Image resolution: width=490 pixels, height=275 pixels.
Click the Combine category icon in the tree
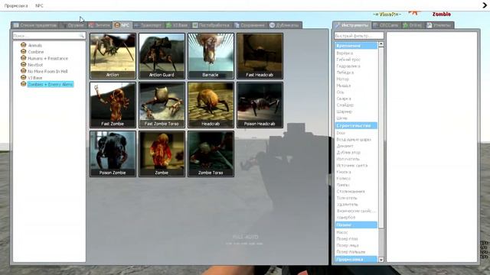23,51
